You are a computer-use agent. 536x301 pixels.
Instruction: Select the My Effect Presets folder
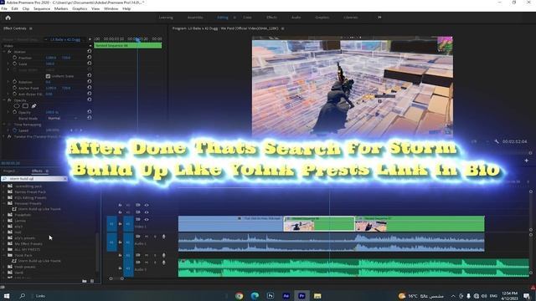[x=28, y=243]
